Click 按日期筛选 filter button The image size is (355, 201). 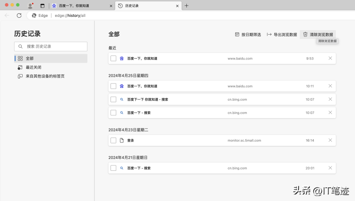248,35
